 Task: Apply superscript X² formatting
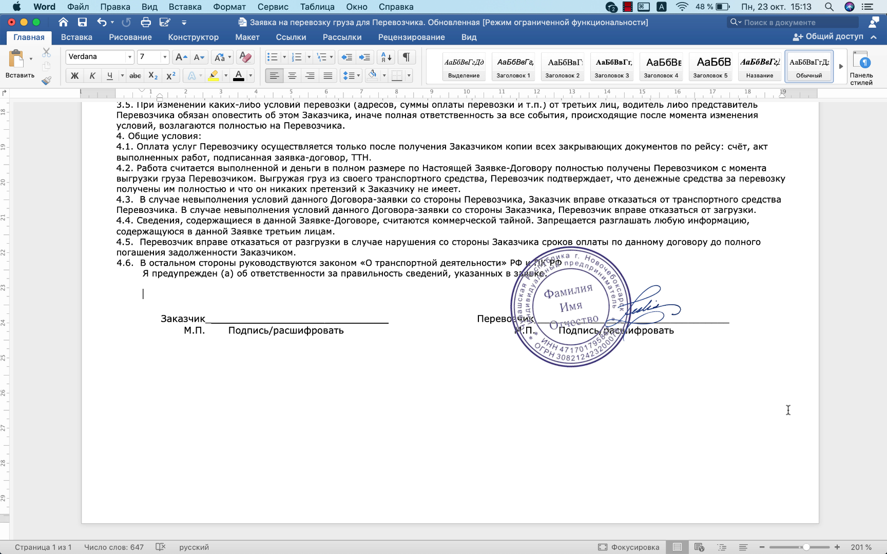(x=170, y=75)
